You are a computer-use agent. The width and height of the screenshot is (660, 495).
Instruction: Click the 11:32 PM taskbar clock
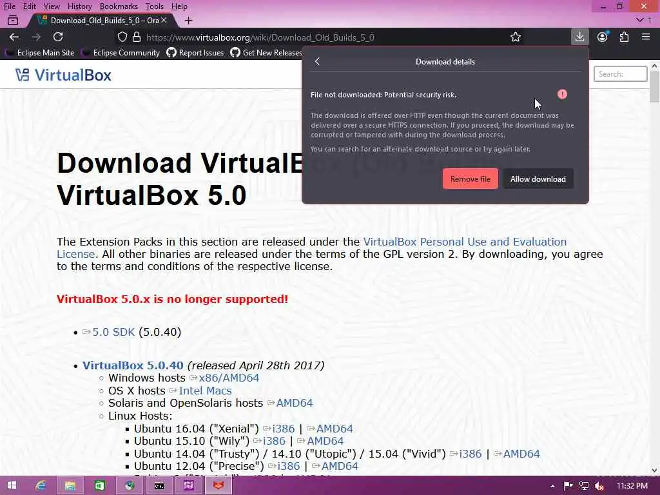point(632,486)
